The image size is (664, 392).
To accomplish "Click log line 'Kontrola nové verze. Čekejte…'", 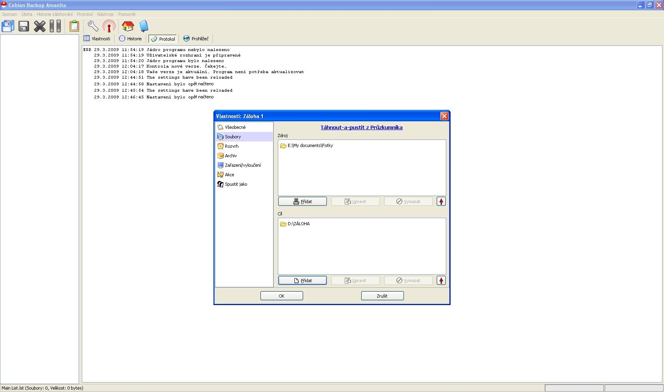I will (x=160, y=66).
